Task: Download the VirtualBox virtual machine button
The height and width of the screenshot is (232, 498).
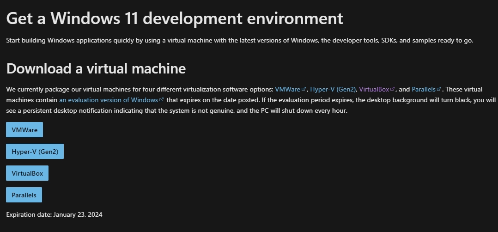Action: click(27, 173)
